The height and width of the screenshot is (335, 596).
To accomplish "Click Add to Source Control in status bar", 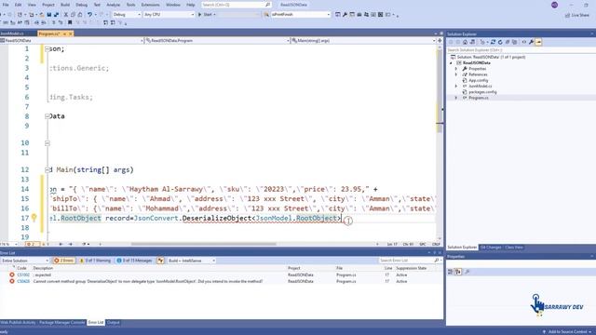I will pyautogui.click(x=568, y=331).
